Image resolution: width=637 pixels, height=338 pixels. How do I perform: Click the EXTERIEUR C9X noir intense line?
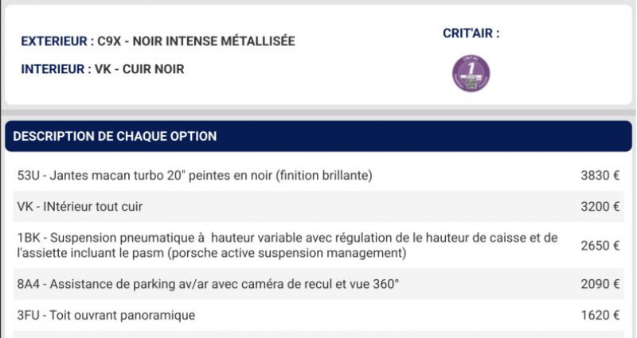click(158, 41)
